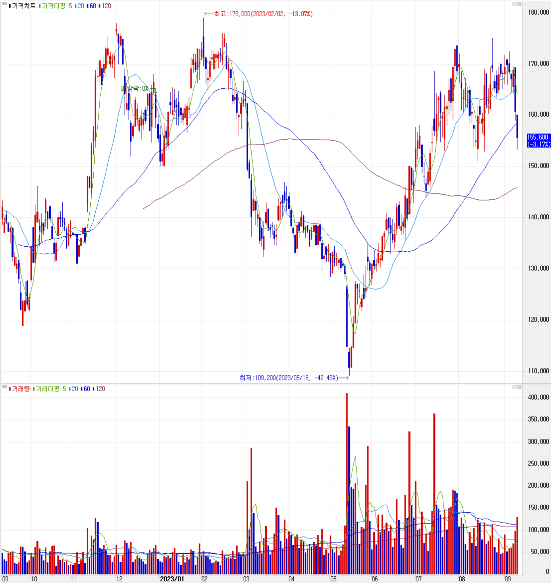Click the 배당락:0% dividend marker label
Screen dimensions: 551x583
(x=135, y=89)
